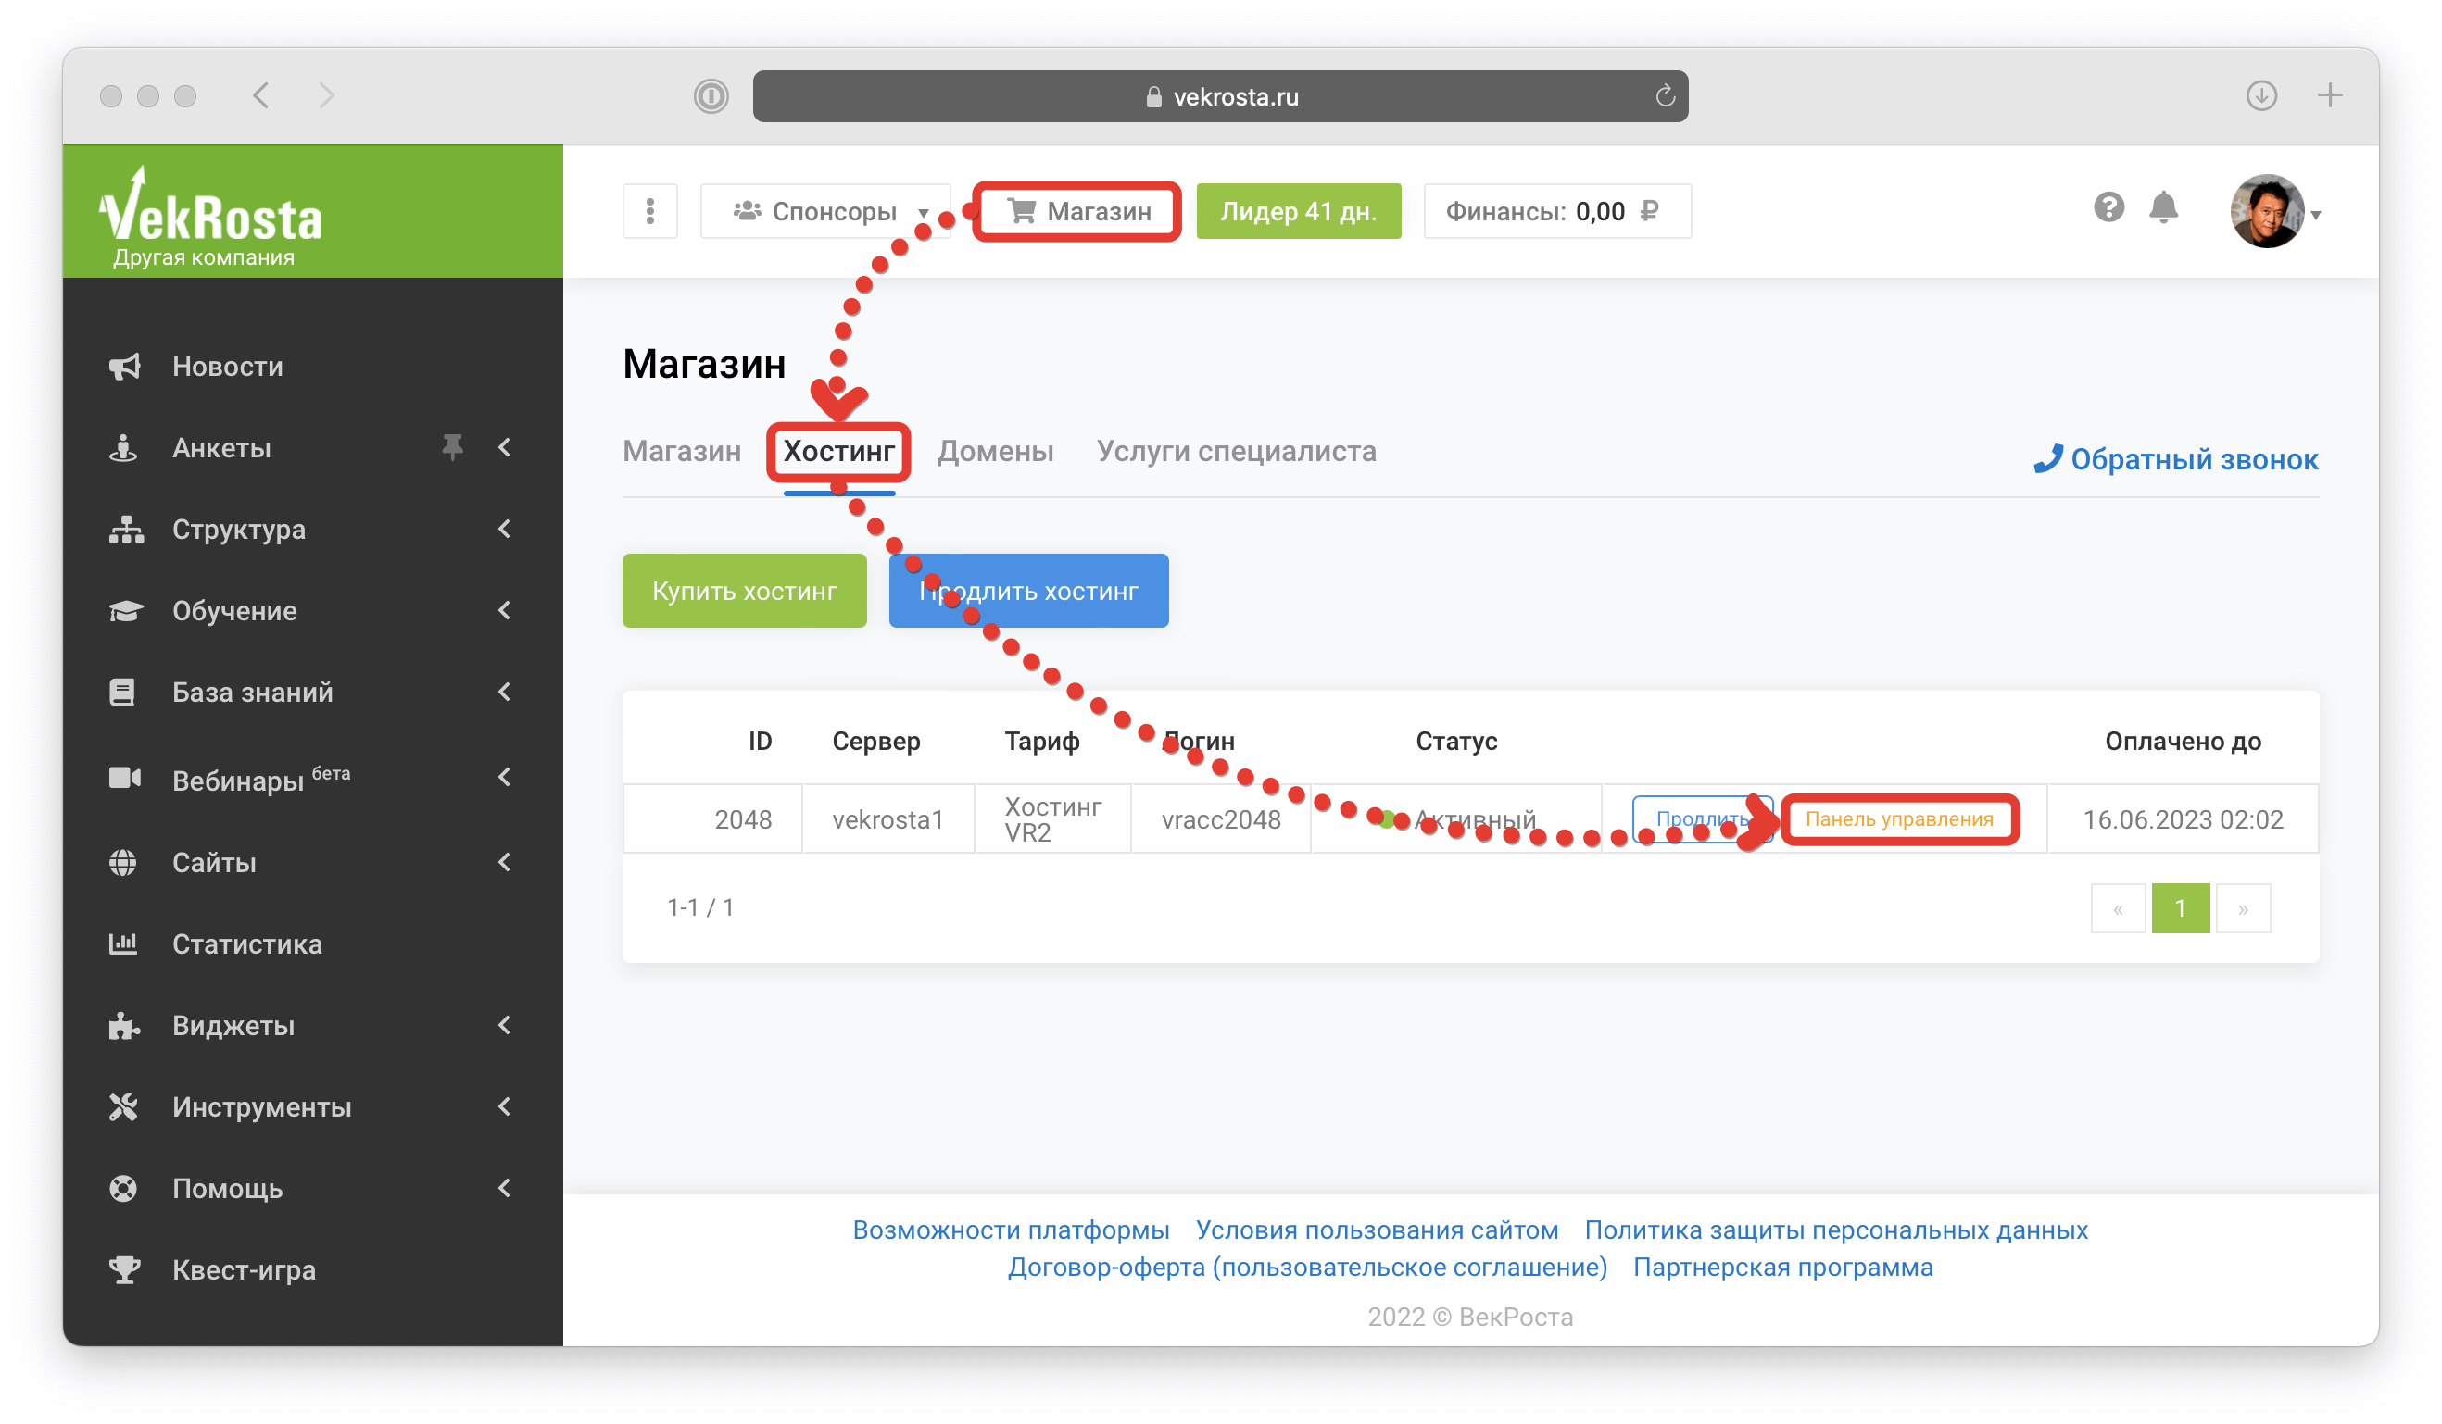The width and height of the screenshot is (2442, 1424).
Task: Switch to the Хостинг tab
Action: click(839, 452)
